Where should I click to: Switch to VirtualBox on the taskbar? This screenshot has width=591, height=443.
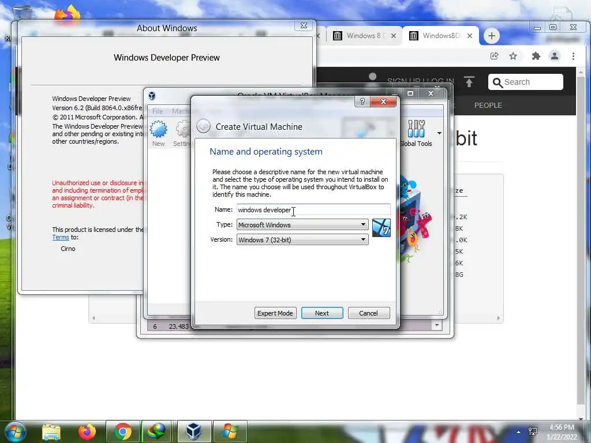[193, 431]
